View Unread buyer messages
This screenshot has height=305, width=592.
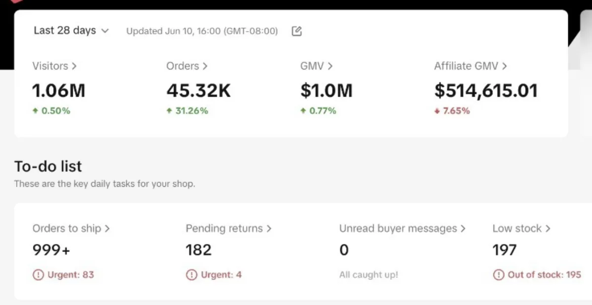pyautogui.click(x=402, y=229)
